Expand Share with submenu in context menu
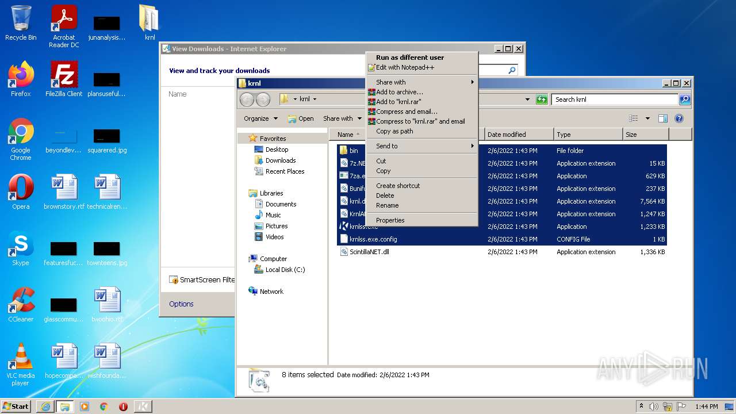 (421, 82)
